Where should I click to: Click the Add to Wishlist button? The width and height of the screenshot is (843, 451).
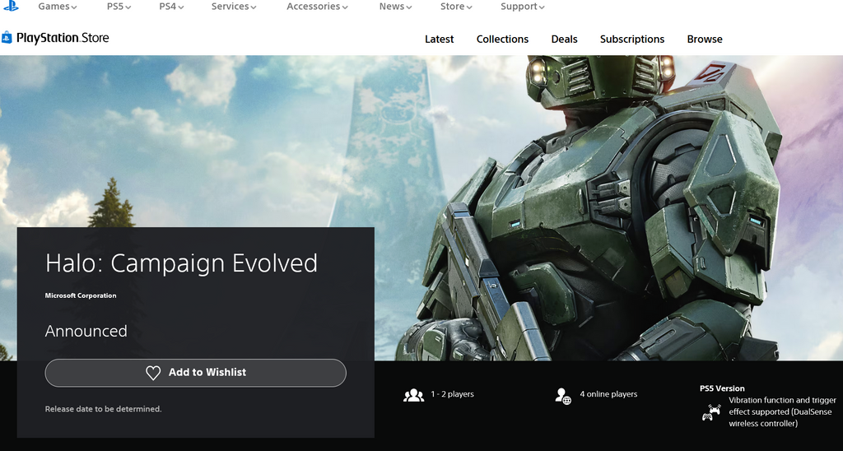(196, 373)
